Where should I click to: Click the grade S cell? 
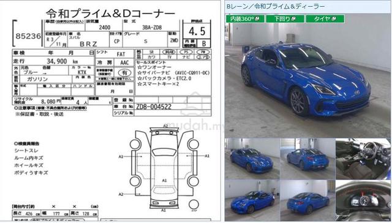[x=146, y=42]
